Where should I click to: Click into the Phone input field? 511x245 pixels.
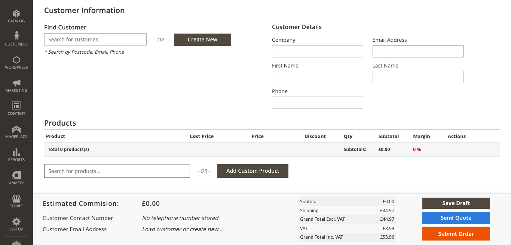[x=317, y=103]
